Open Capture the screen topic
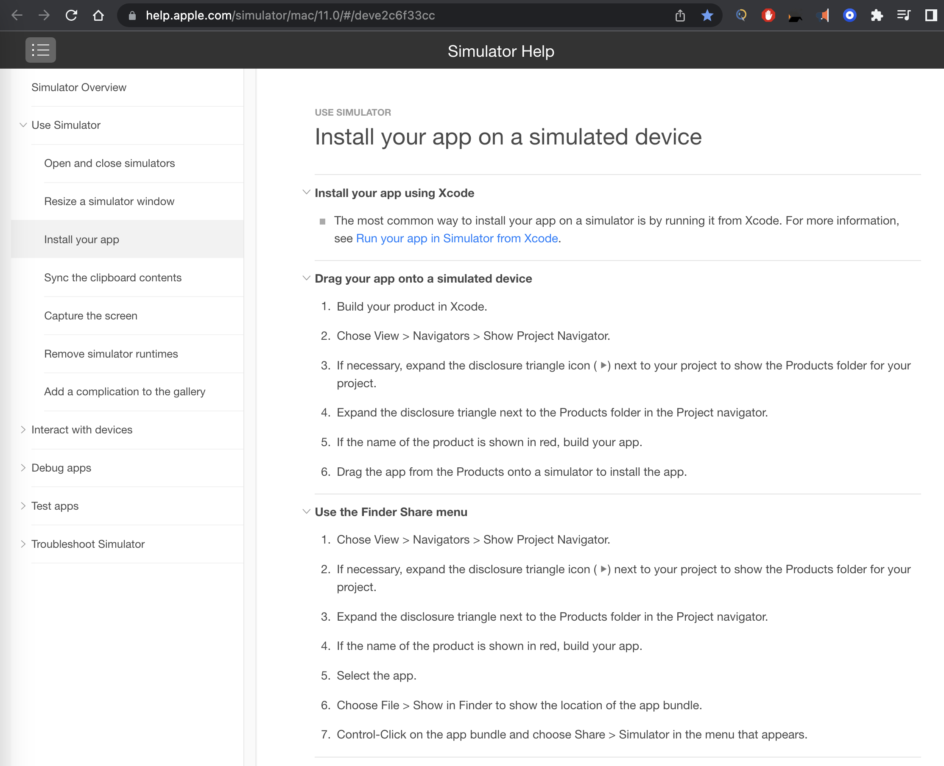944x766 pixels. 91,316
